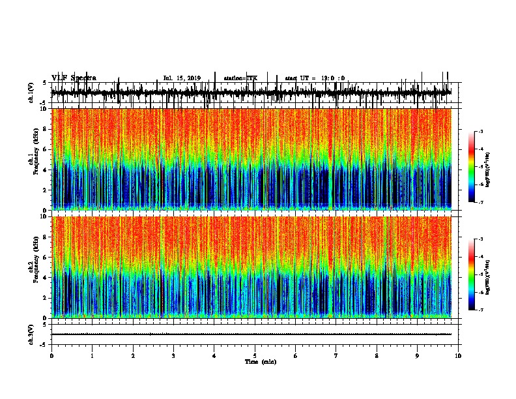This screenshot has height=399, width=516.
Task: Select the ch.2 colorbar log(PSD) label
Action: 487,278
